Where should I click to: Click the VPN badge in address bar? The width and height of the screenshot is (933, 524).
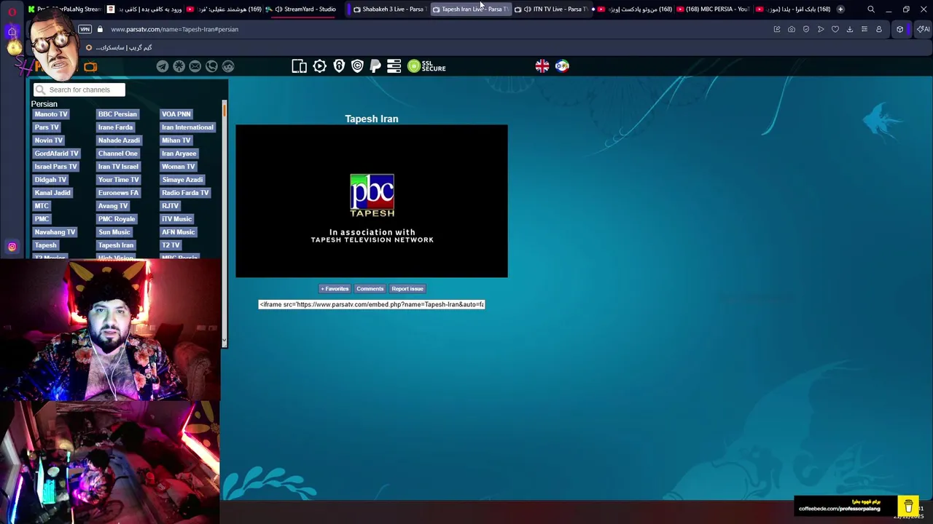(85, 29)
